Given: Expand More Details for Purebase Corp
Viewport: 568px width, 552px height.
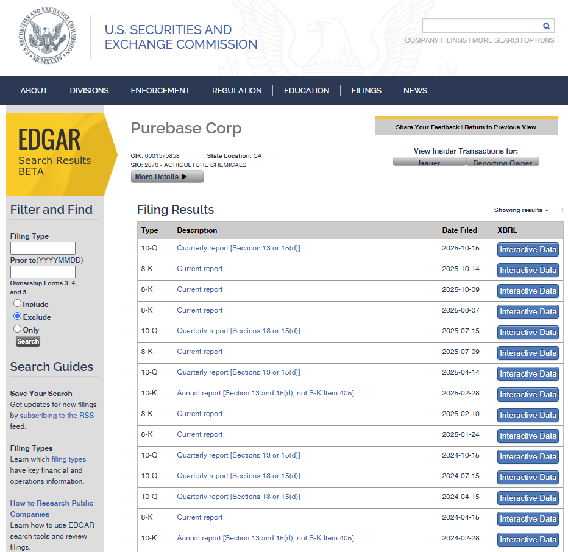Looking at the screenshot, I should tap(167, 177).
